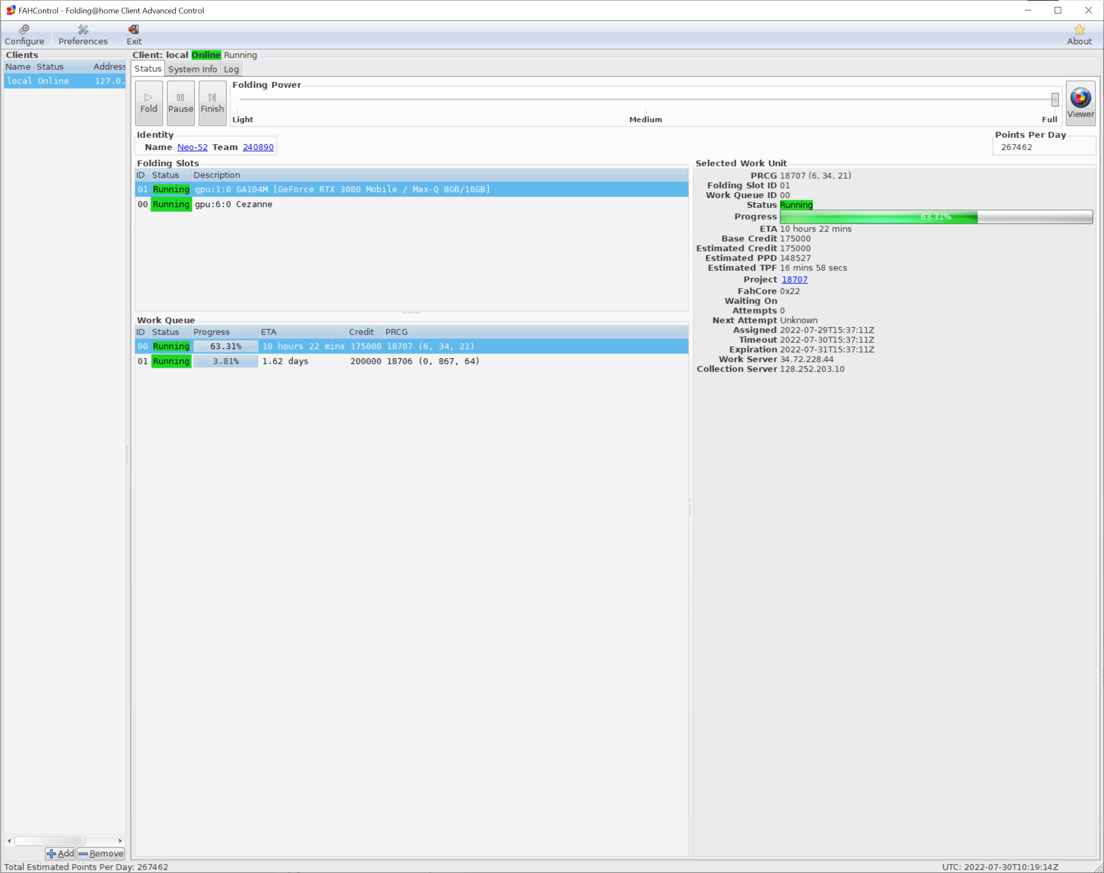Click the Light end of Folding Power slider
This screenshot has height=873, width=1104.
tap(243, 119)
